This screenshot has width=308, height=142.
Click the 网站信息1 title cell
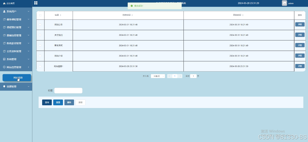point(58,66)
